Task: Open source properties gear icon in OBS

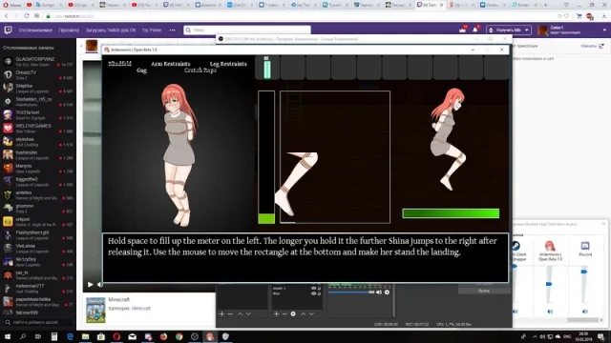Action: [x=293, y=313]
